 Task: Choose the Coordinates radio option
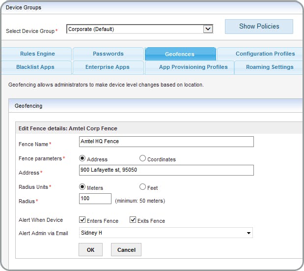tap(142, 159)
